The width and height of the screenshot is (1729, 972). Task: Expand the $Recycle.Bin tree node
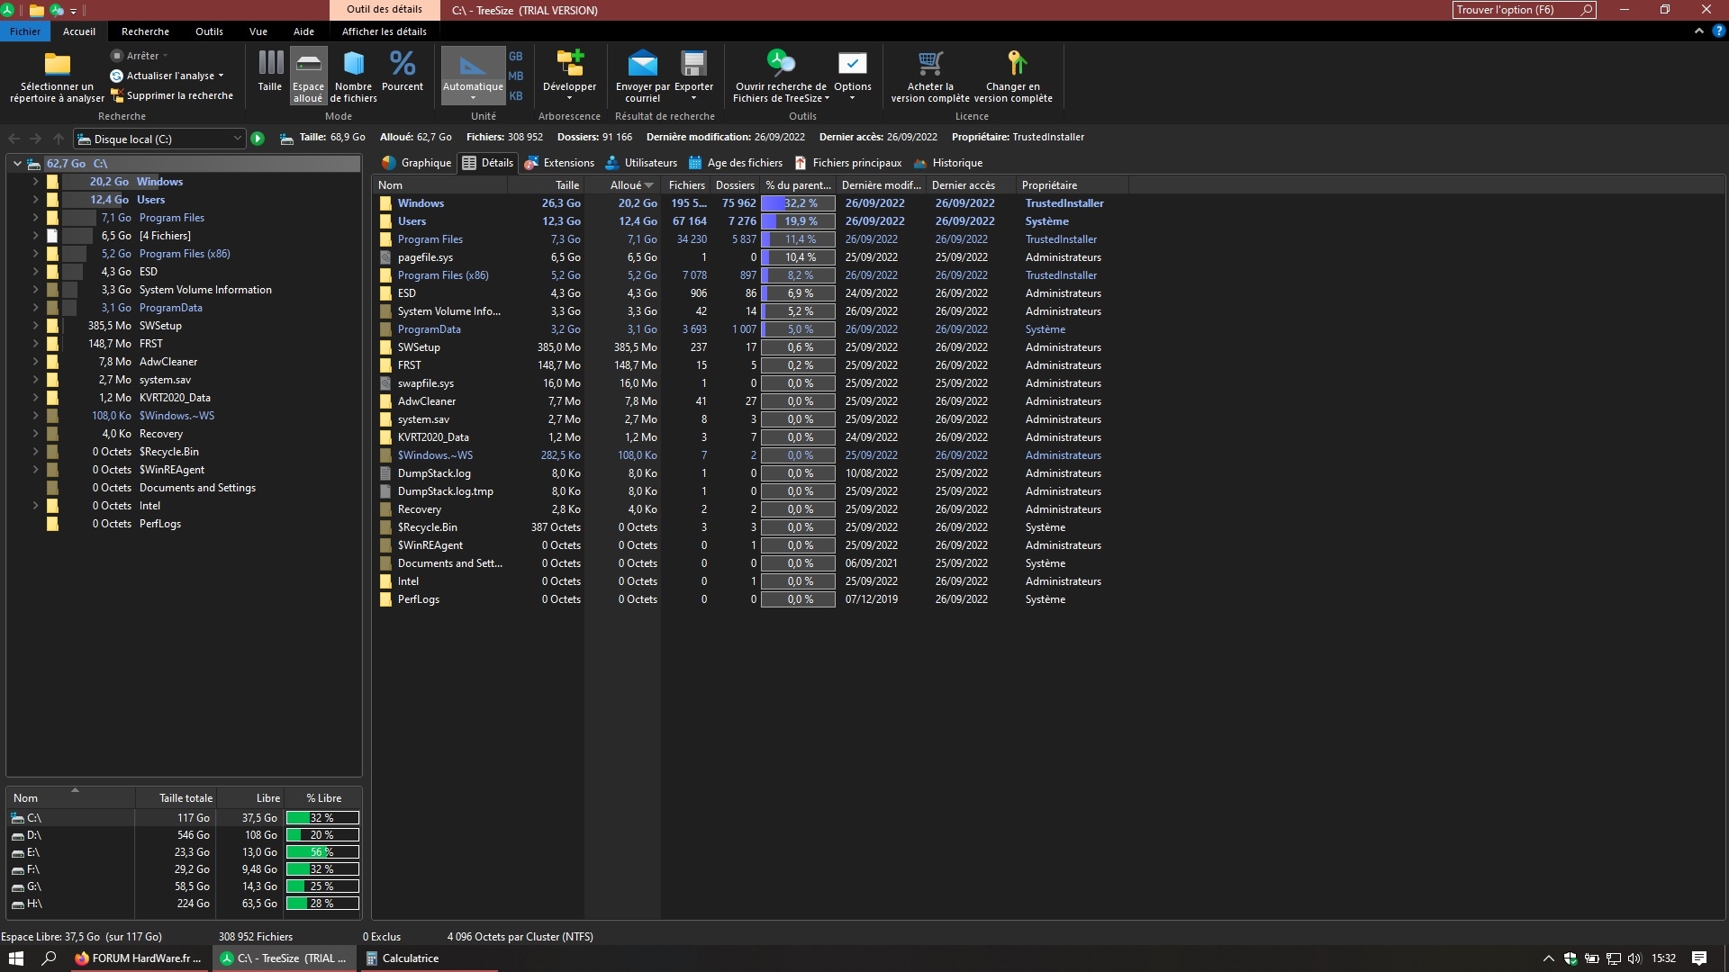(x=35, y=452)
